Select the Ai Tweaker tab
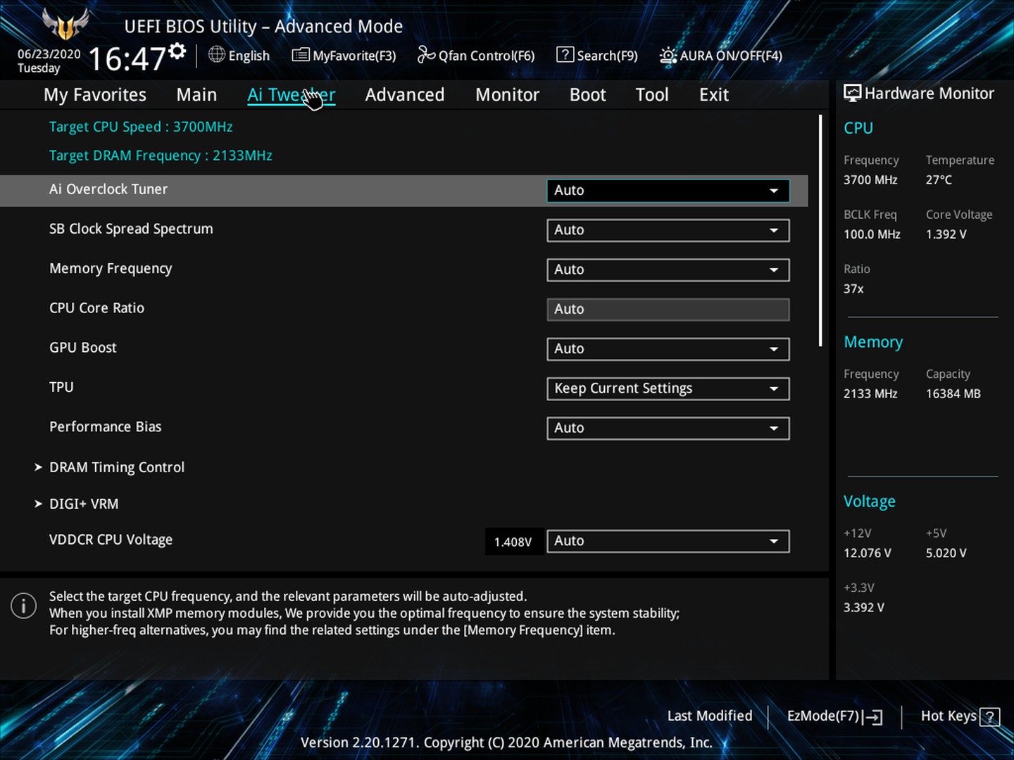 pos(291,95)
